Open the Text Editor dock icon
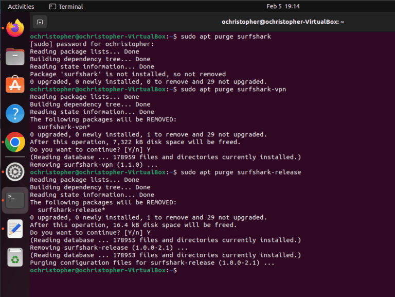This screenshot has height=297, width=395. coord(15,229)
